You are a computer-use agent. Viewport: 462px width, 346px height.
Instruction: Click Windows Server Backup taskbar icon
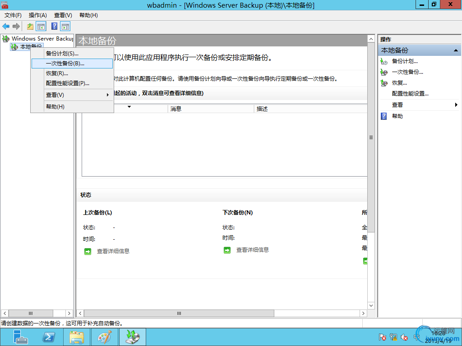(133, 337)
